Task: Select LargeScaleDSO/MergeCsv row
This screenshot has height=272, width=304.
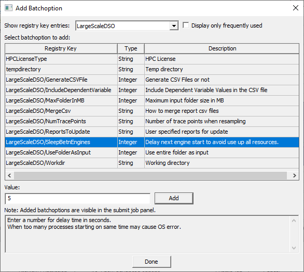Action: point(152,111)
